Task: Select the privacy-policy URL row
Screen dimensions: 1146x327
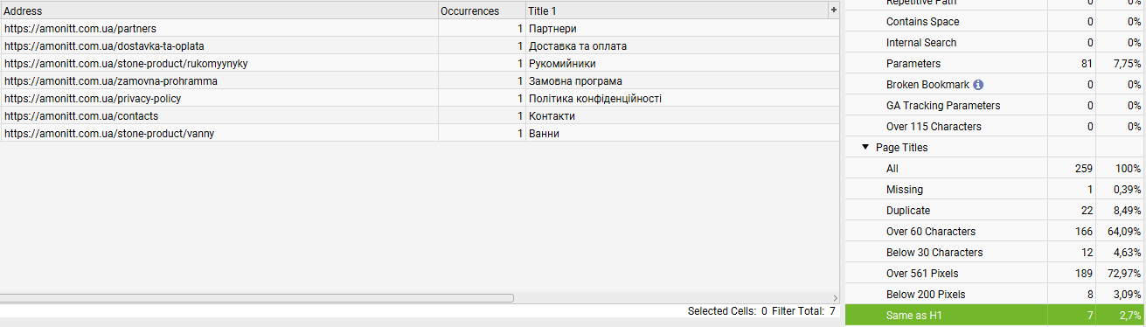Action: click(420, 98)
